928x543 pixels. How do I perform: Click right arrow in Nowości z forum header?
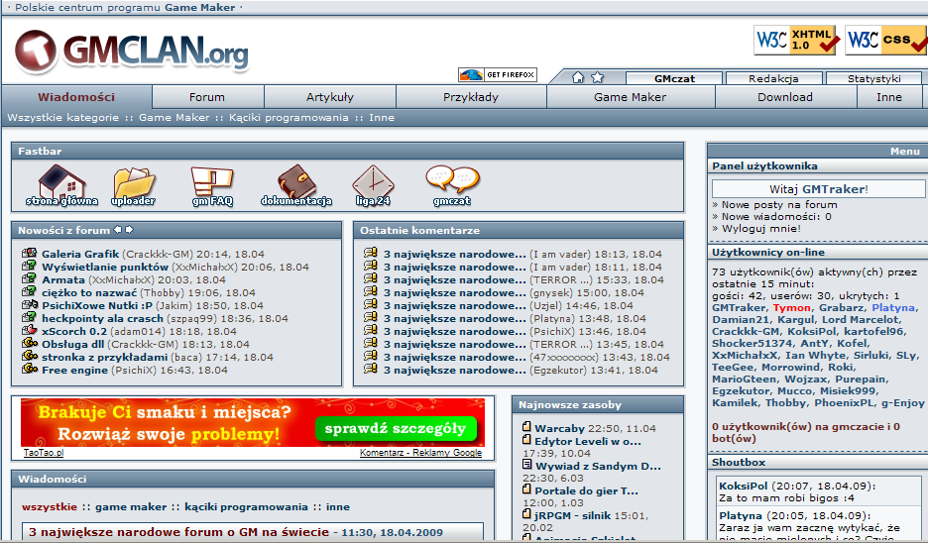[129, 230]
